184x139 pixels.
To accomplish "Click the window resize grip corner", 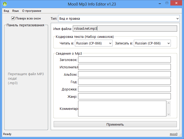I will 180,135.
